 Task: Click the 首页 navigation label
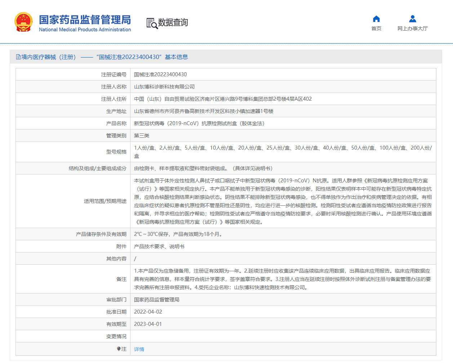[x=376, y=28]
